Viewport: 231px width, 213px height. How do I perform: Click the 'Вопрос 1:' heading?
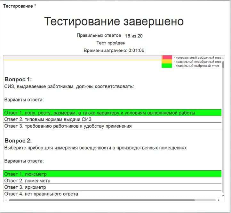[x=18, y=79]
